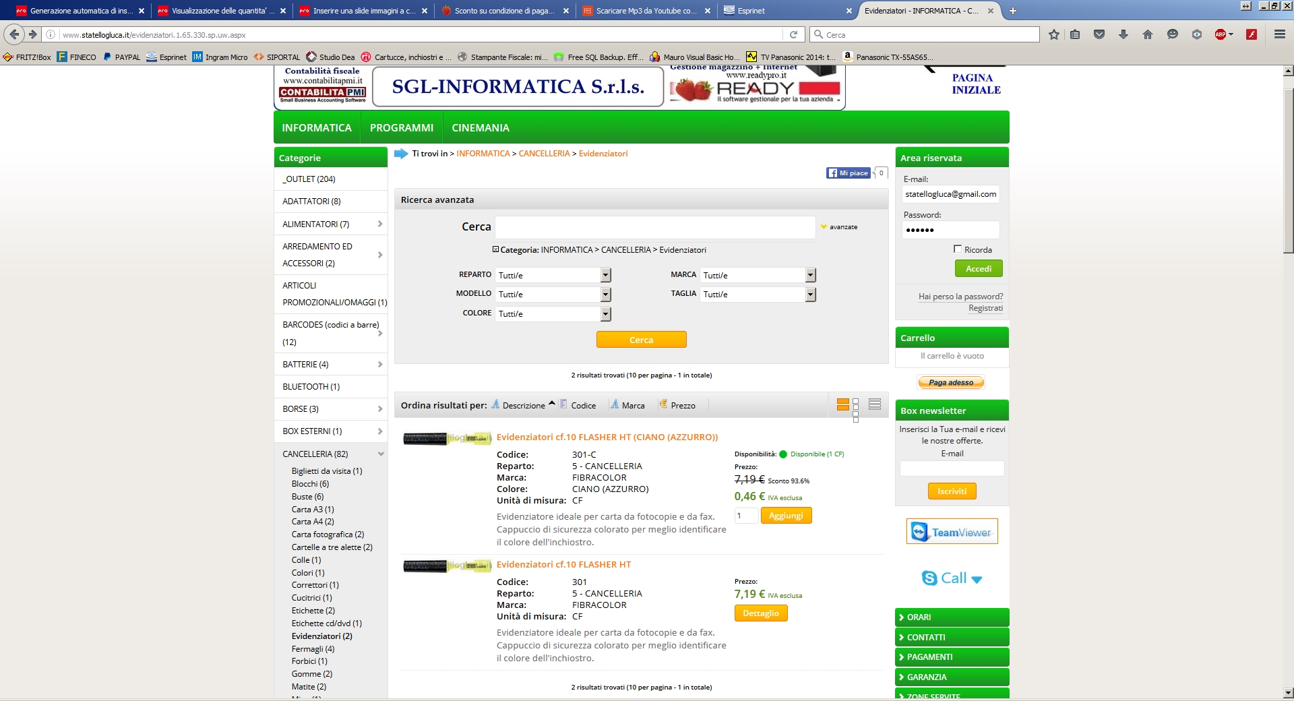Viewport: 1294px width, 701px height.
Task: Click the Cerca search text field
Action: click(x=655, y=227)
